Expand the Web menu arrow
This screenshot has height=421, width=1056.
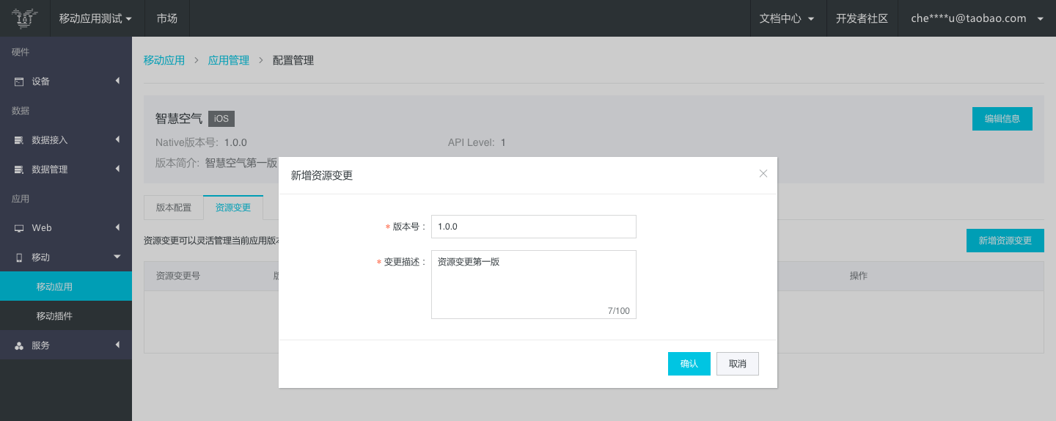117,227
